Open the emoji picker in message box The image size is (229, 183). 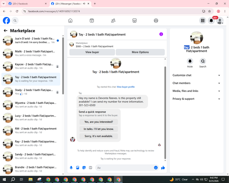(156, 168)
